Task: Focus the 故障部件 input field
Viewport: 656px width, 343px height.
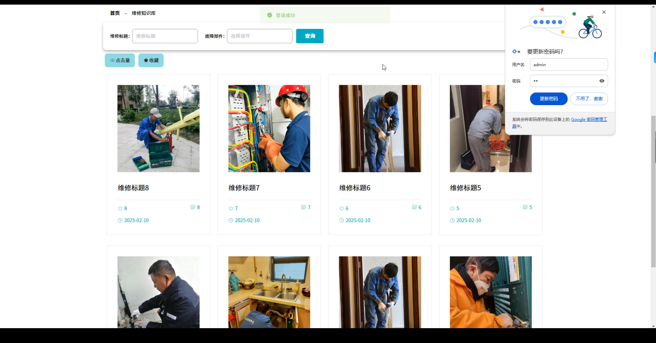Action: [260, 36]
